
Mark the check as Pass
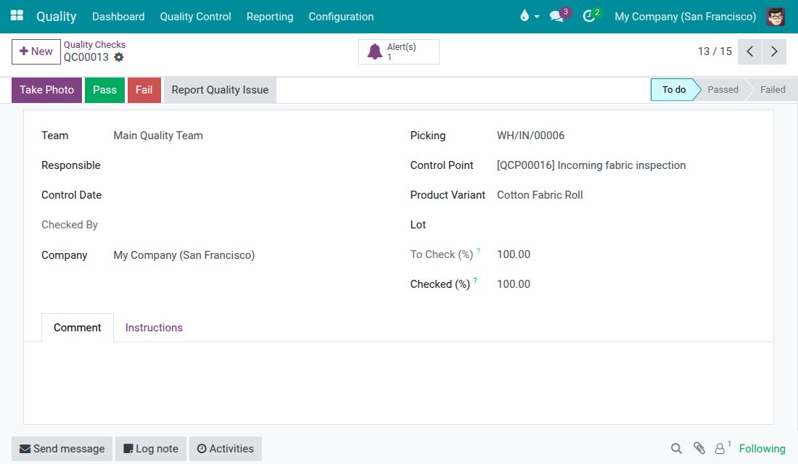pos(105,90)
